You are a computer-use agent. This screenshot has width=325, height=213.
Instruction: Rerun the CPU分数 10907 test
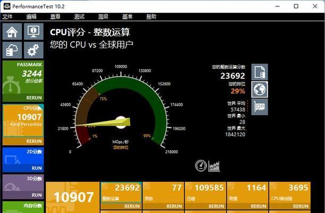(34, 141)
